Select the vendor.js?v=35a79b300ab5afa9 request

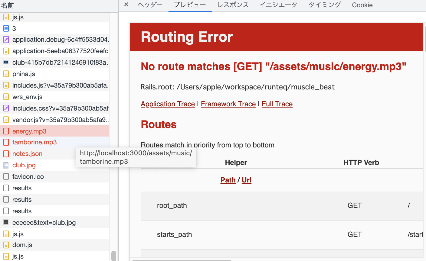click(x=54, y=120)
